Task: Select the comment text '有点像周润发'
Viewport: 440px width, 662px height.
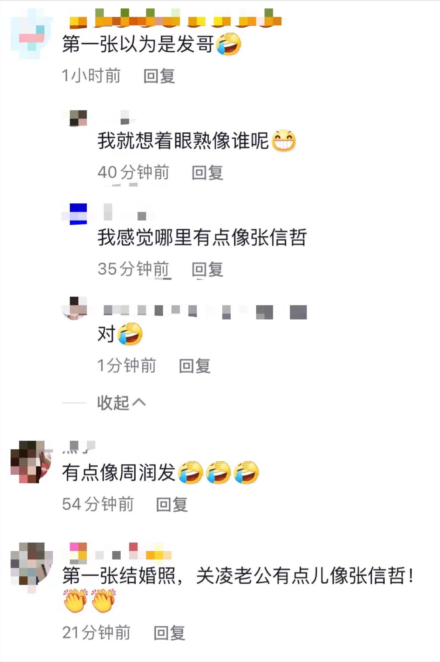Action: point(119,472)
